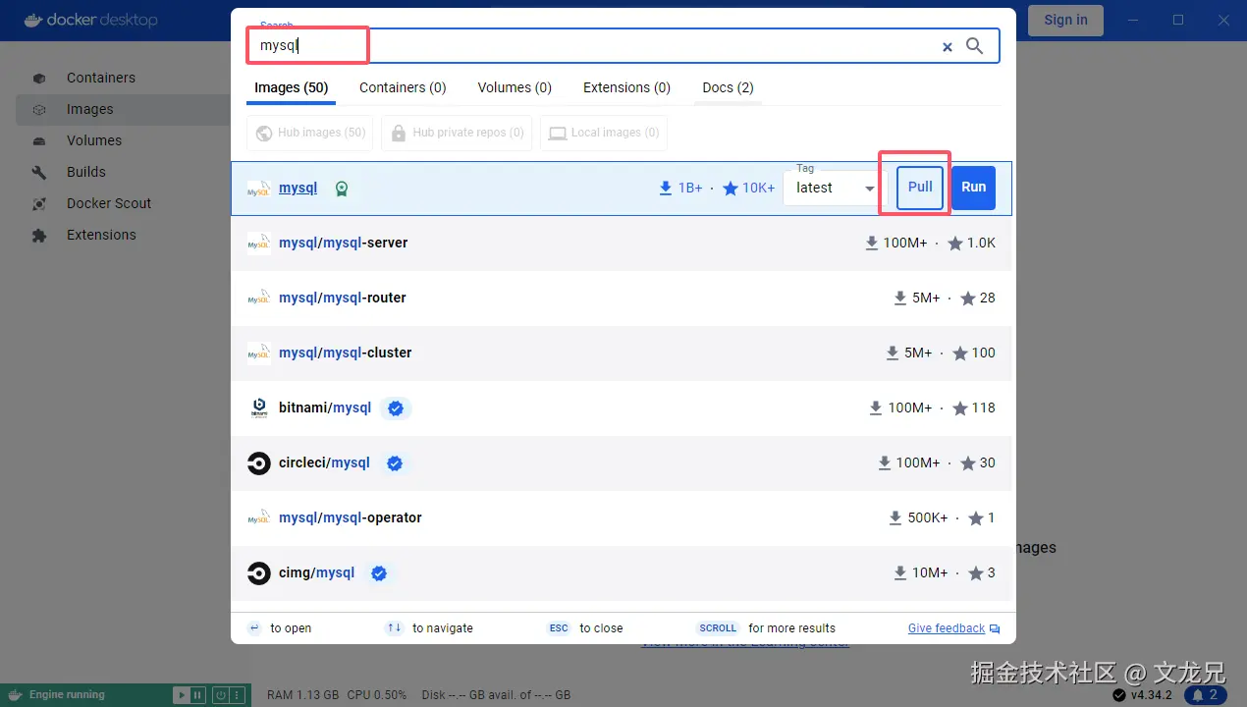
Task: Click the Volumes sidebar icon
Action: pyautogui.click(x=39, y=140)
